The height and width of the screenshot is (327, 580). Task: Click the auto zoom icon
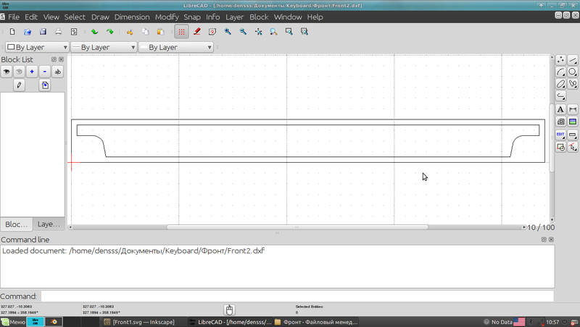[x=259, y=32]
